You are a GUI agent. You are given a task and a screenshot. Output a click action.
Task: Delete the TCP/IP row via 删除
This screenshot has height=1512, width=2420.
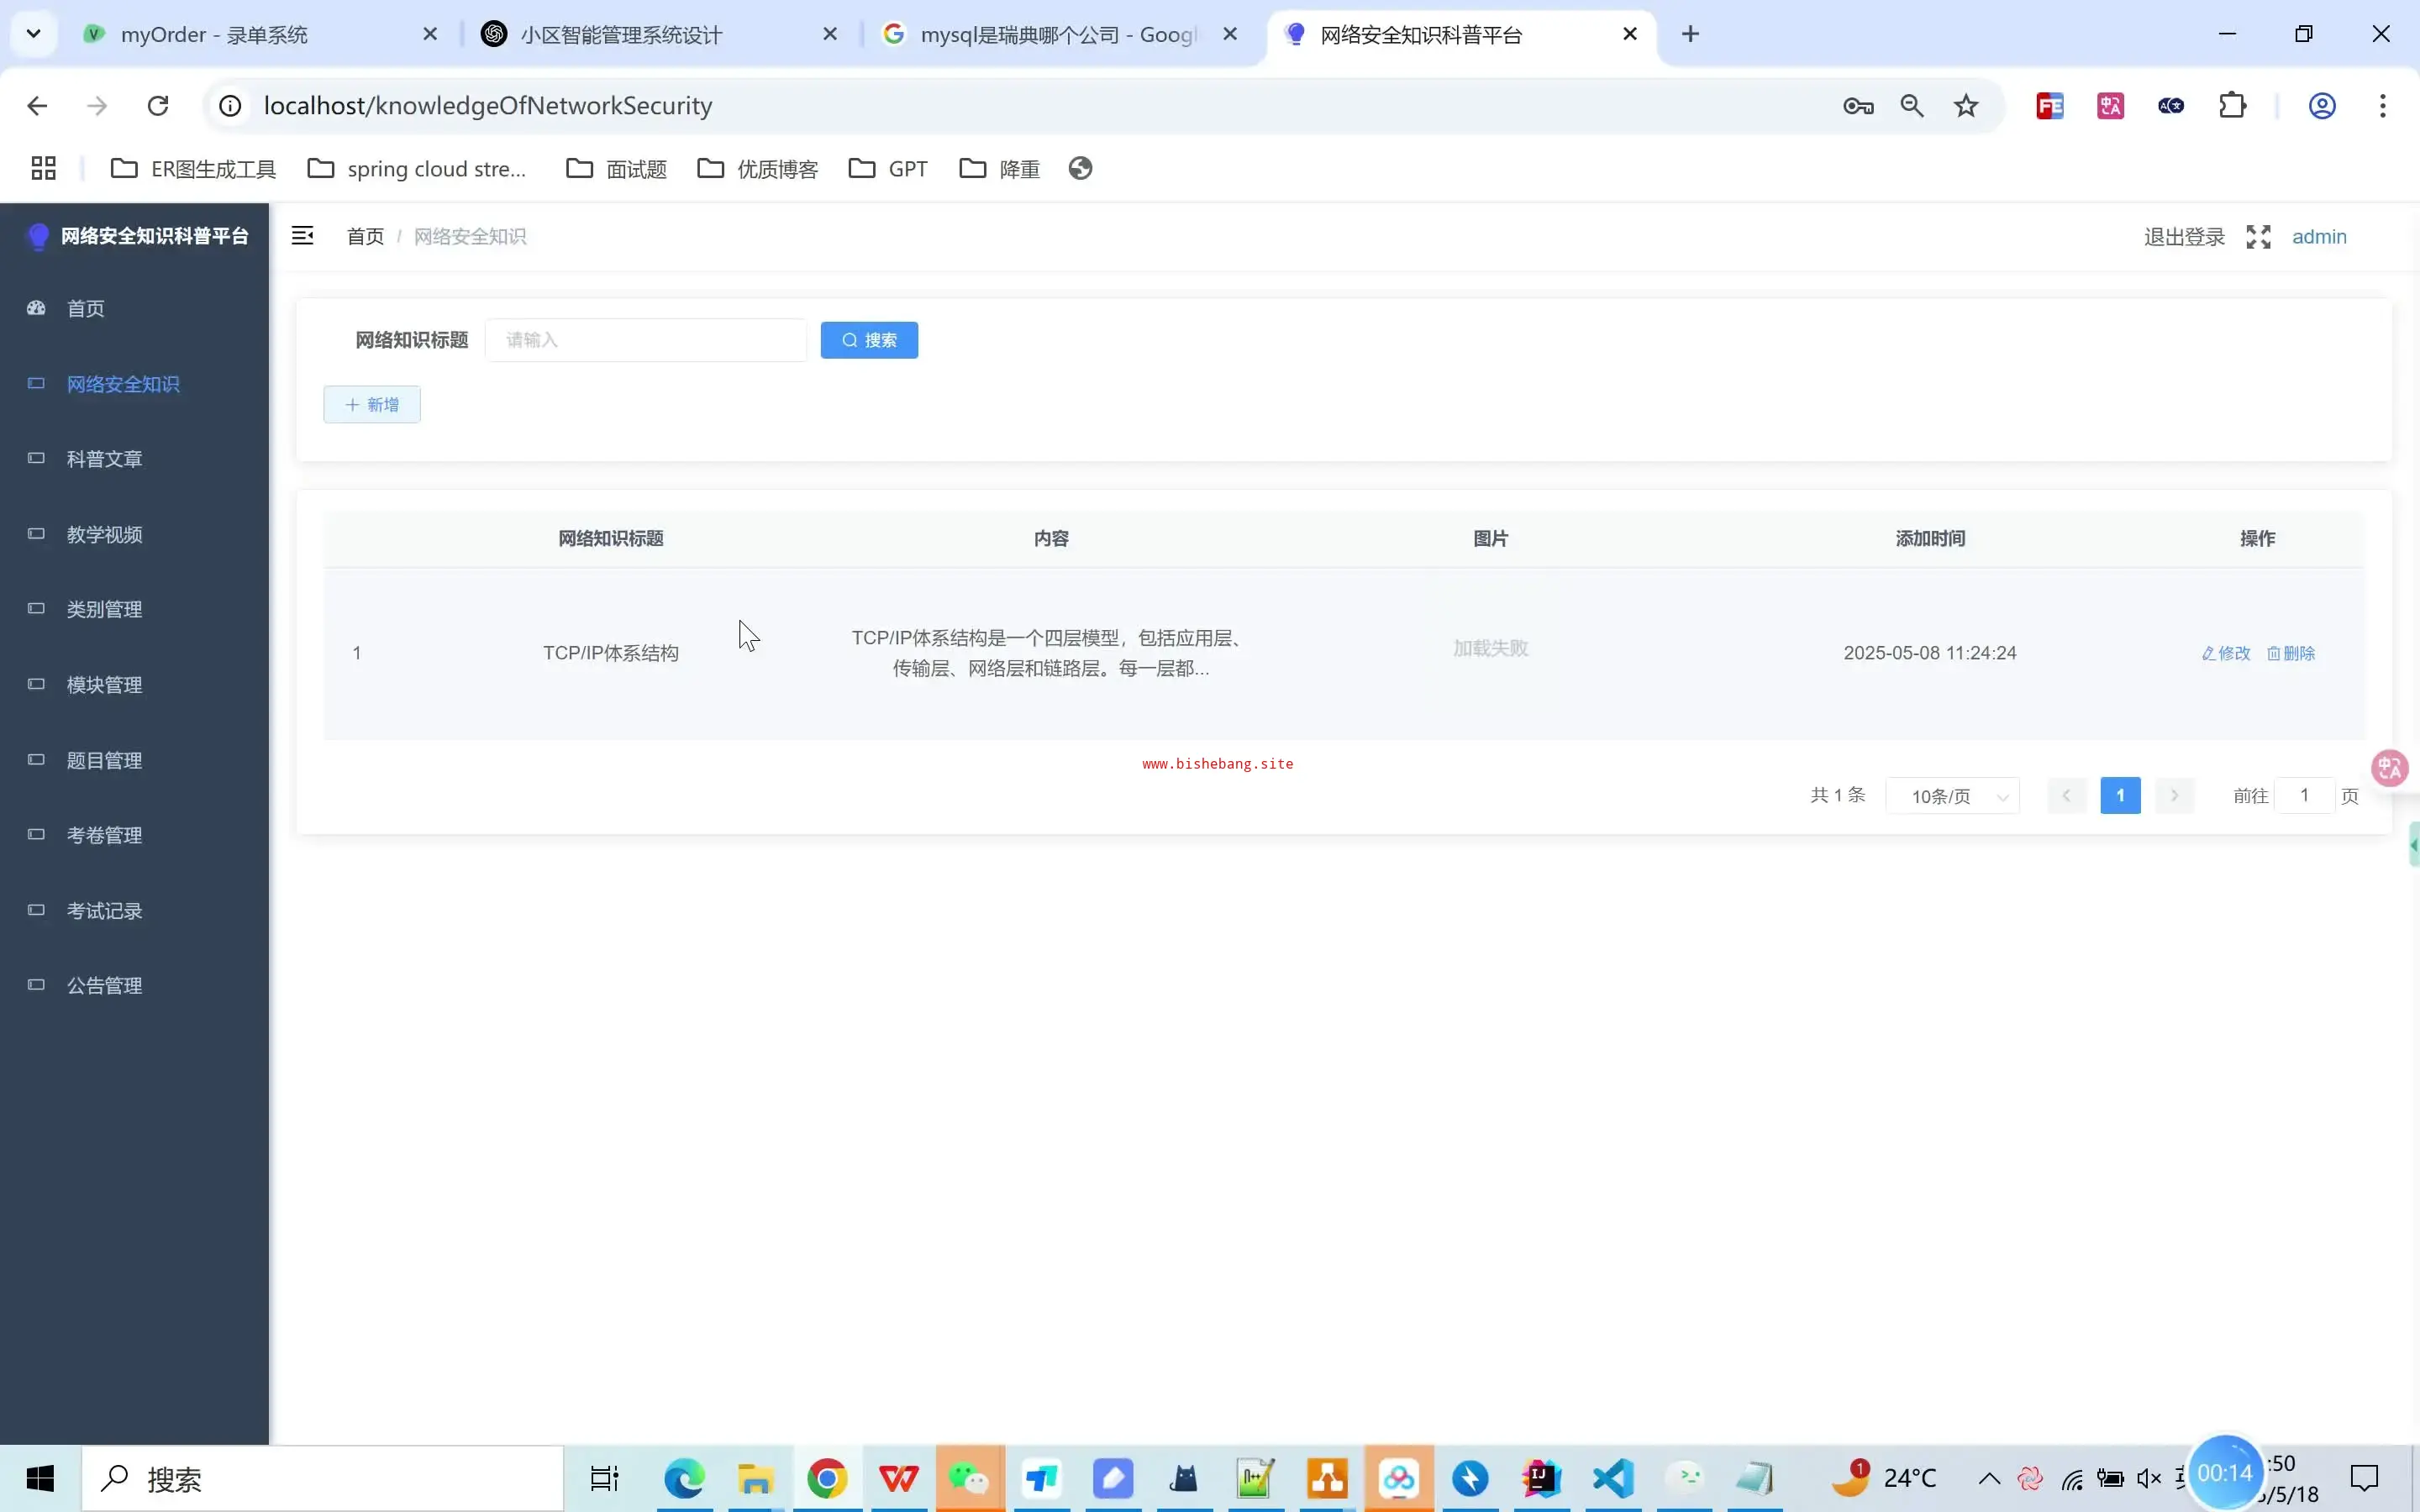click(x=2291, y=653)
